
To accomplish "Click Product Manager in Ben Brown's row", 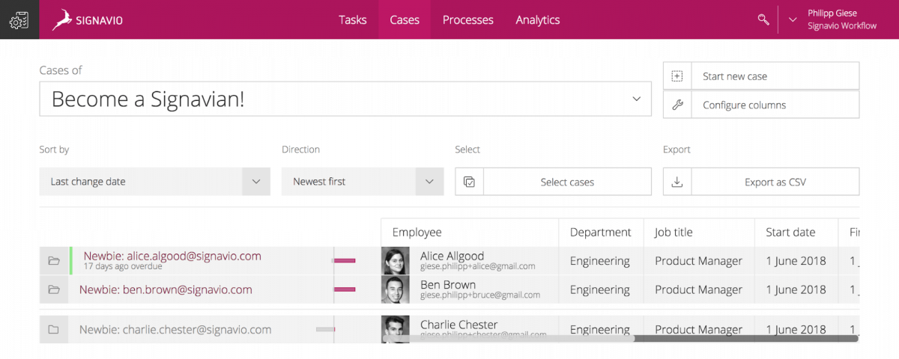I will (x=699, y=289).
